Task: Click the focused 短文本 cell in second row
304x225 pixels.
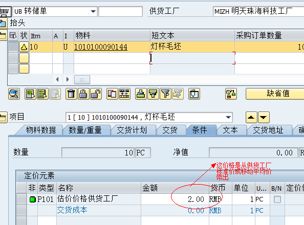Action: pyautogui.click(x=192, y=58)
